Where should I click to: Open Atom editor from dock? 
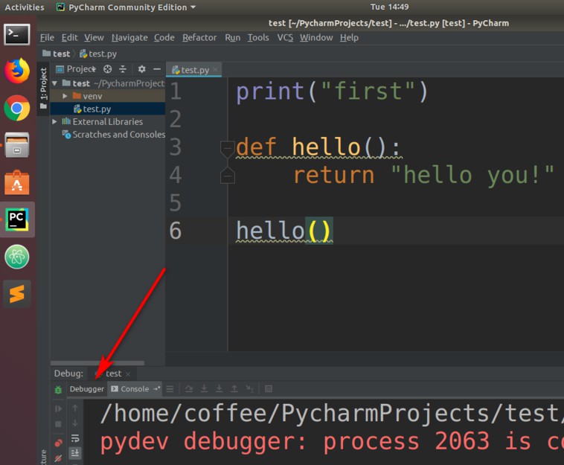[17, 257]
